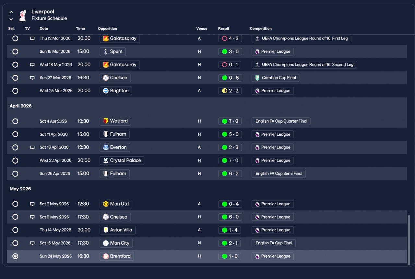Click the yellow draw indicator on Brighton's 2-2 result
The width and height of the screenshot is (415, 279).
[x=224, y=91]
